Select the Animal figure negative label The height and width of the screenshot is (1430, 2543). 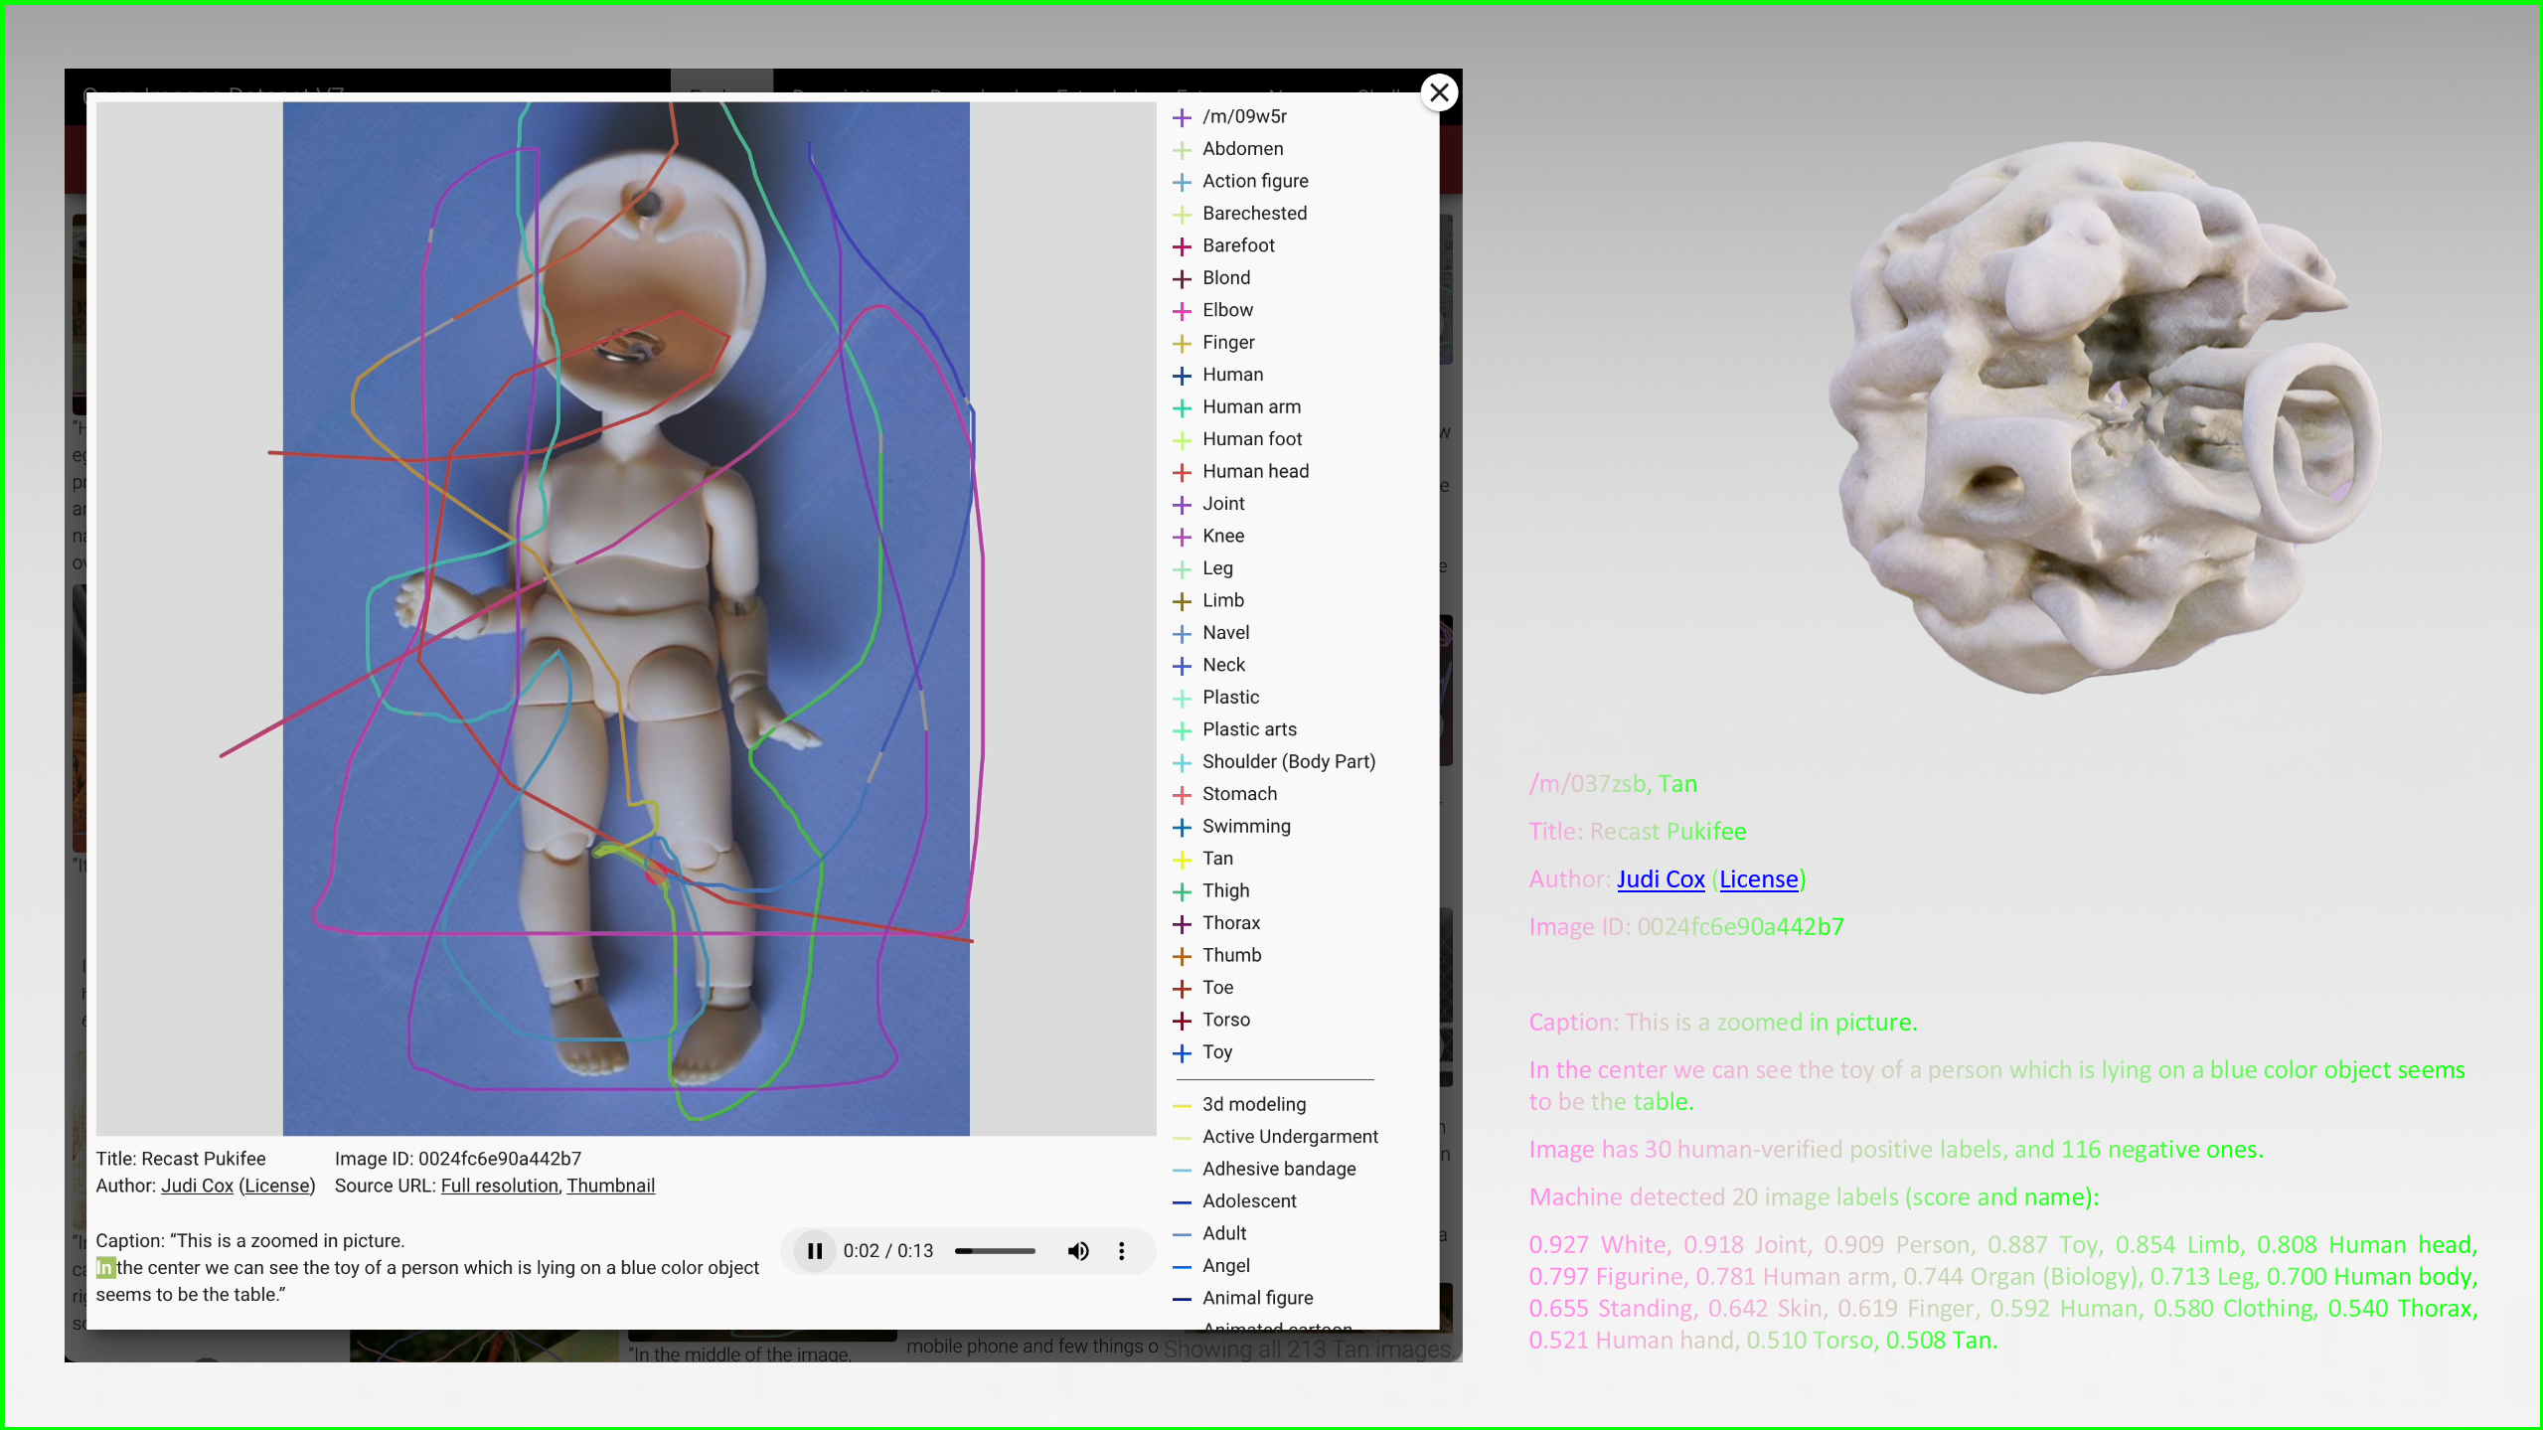click(1257, 1298)
